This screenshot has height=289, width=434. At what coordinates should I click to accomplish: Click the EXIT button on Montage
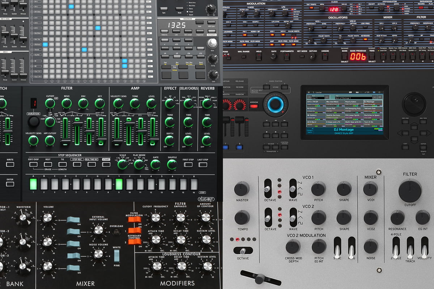405,147
